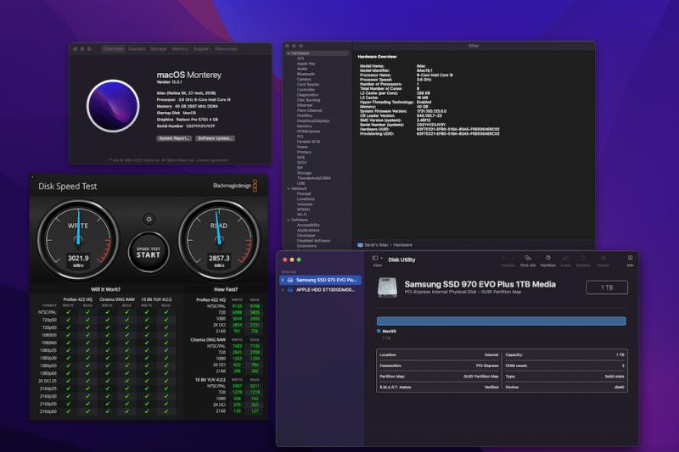The width and height of the screenshot is (679, 452).
Task: Select Disabled Software under Software
Action: pos(313,241)
